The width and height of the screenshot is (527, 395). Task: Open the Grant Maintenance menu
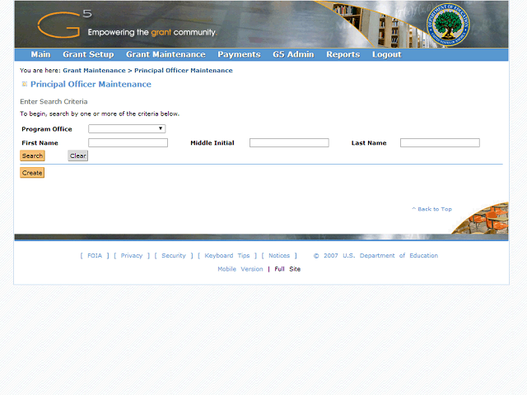166,54
